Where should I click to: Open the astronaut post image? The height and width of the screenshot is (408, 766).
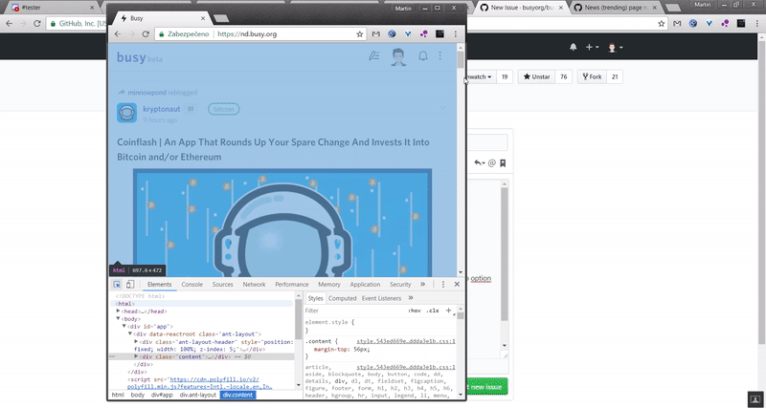282,223
